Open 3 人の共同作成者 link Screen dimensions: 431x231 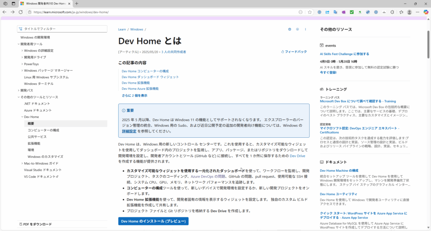coord(174,52)
